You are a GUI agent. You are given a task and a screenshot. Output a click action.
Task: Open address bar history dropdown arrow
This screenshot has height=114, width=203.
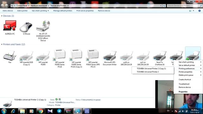coord(161,6)
